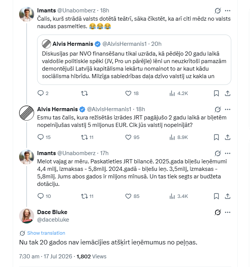
Task: Open the quoted Alvis Hermanis tweet card
Action: 134,60
